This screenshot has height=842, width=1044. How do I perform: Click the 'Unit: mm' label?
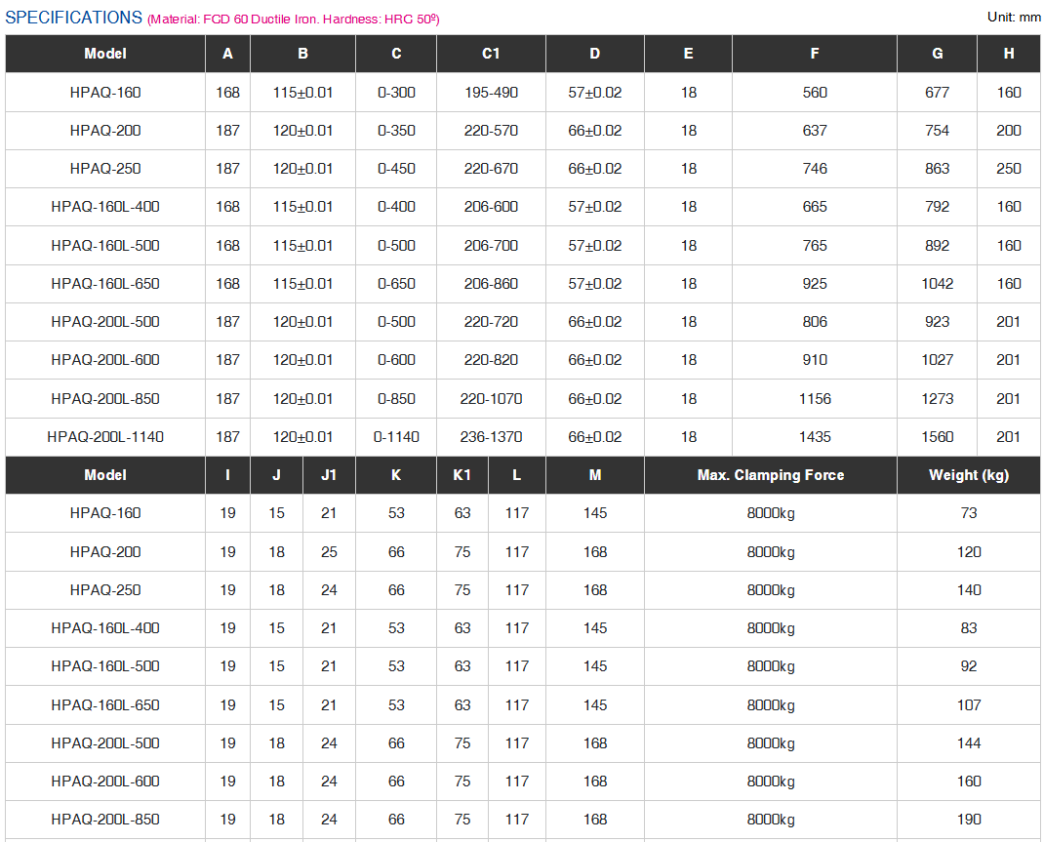(x=1014, y=17)
